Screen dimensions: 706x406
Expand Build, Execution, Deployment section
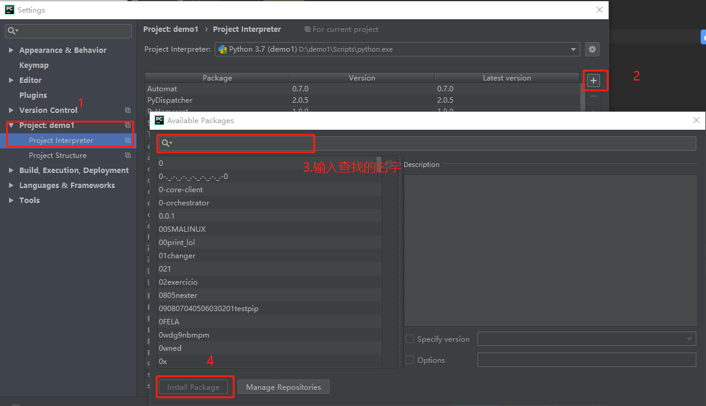[11, 170]
